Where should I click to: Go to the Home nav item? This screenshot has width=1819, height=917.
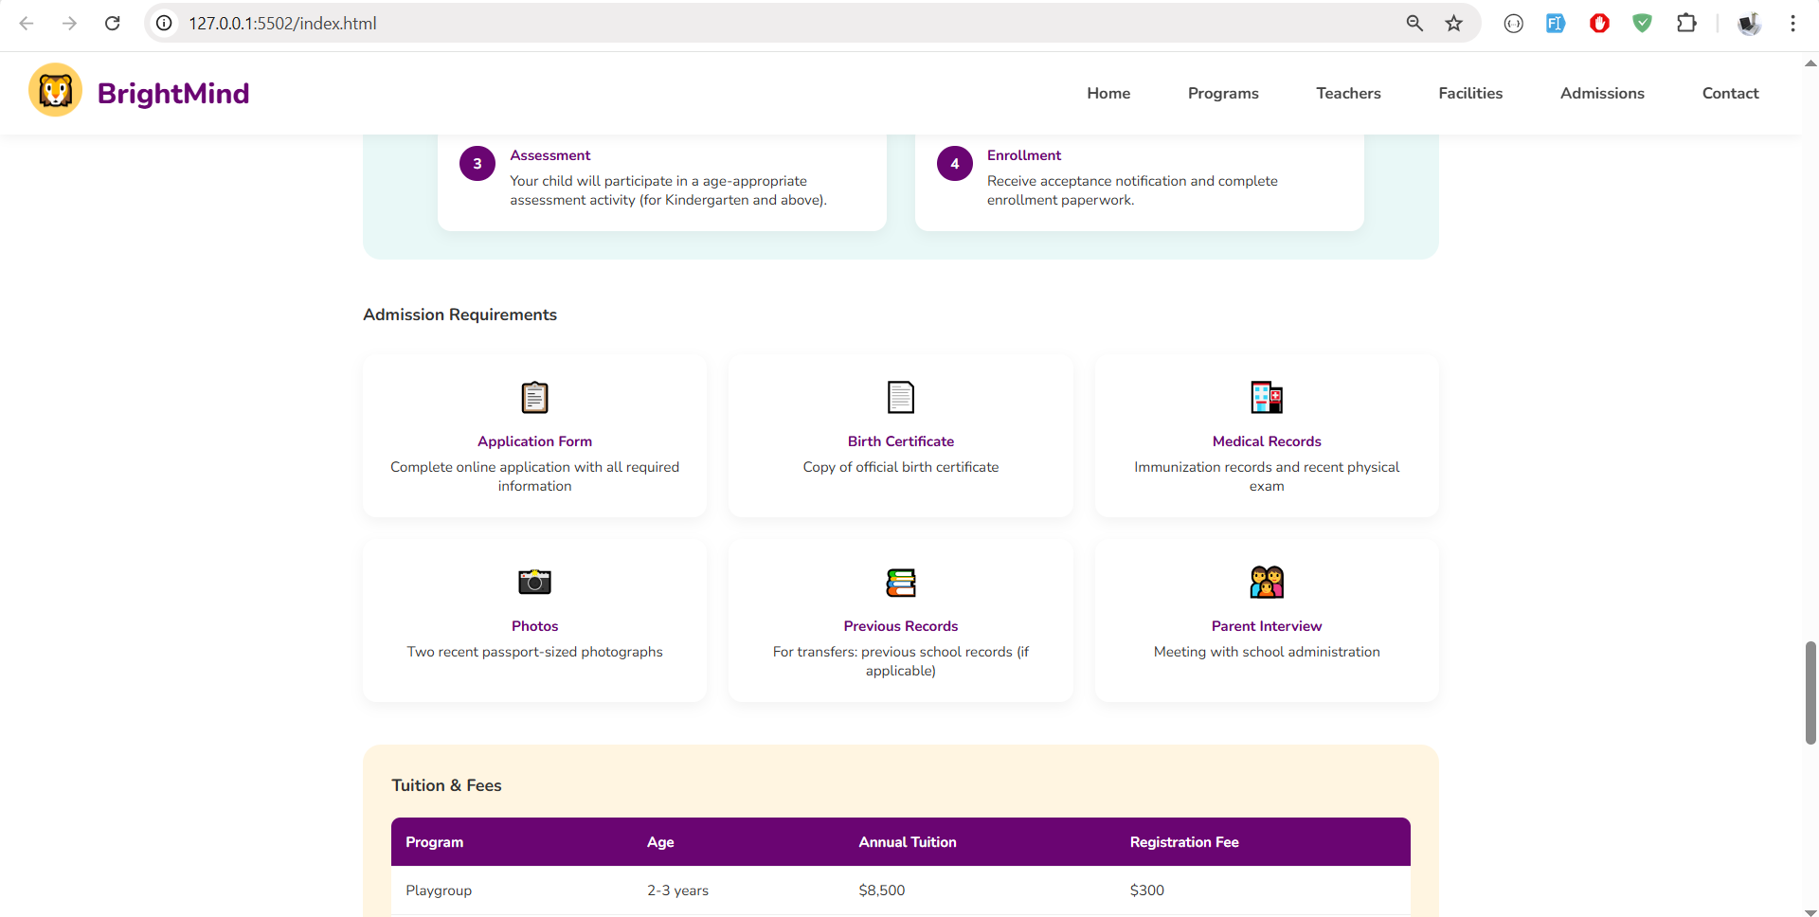click(x=1108, y=93)
